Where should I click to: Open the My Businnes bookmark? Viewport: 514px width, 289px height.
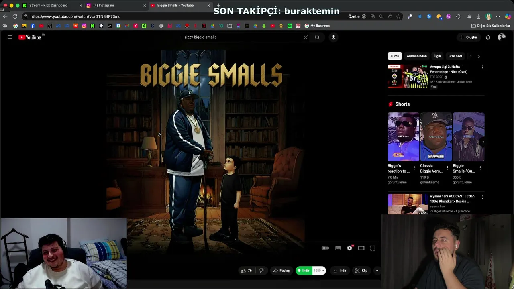coord(317,26)
